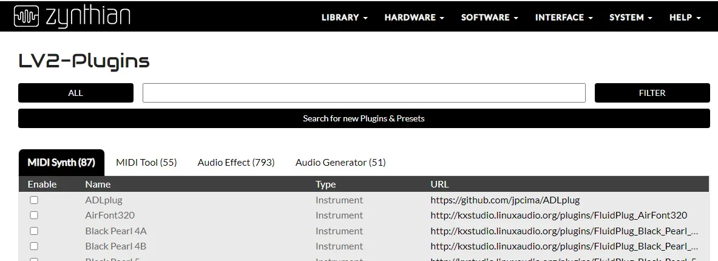This screenshot has width=718, height=261.
Task: Expand the SYSTEM menu
Action: [x=631, y=18]
